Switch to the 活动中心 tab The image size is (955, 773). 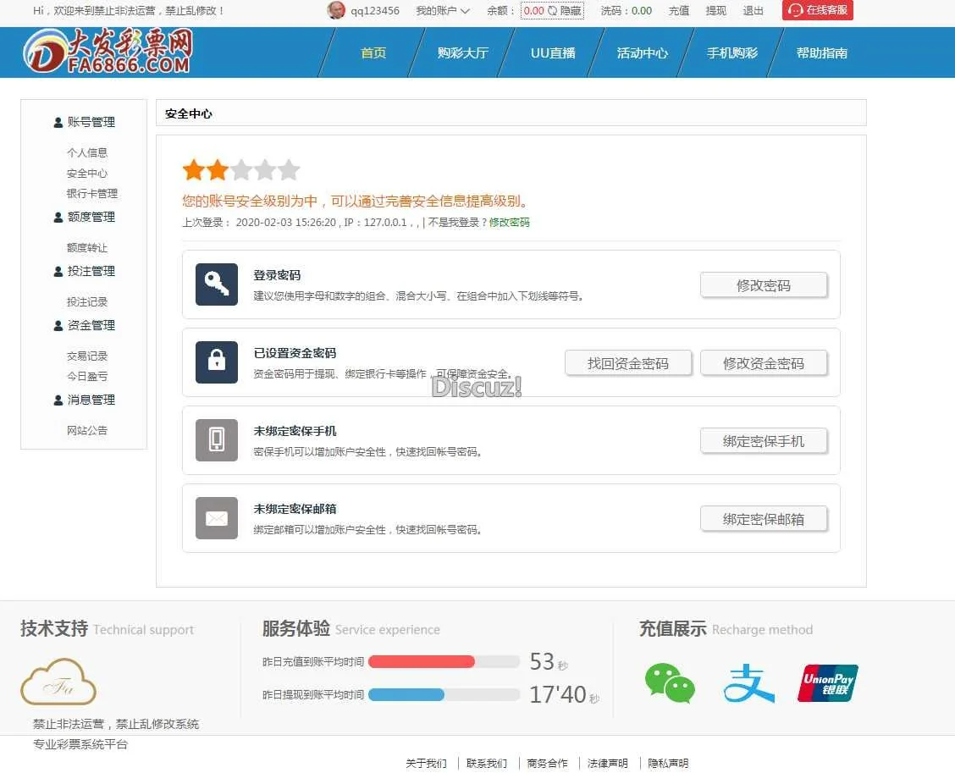pyautogui.click(x=642, y=52)
